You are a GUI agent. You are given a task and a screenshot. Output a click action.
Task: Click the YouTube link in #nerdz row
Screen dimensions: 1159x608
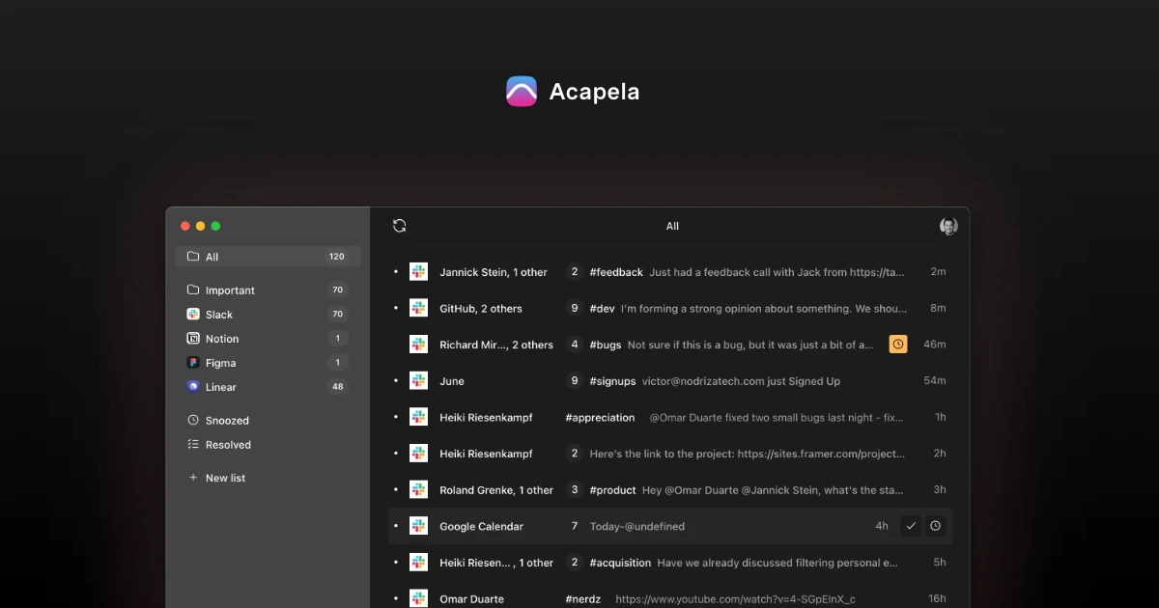tap(735, 599)
